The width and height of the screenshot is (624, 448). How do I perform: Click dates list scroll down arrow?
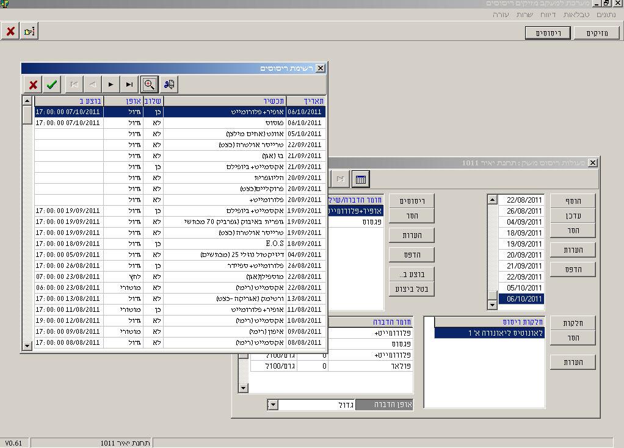[x=492, y=305]
